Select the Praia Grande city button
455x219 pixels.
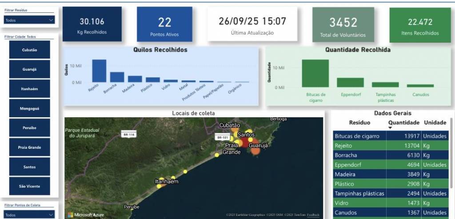click(x=30, y=147)
